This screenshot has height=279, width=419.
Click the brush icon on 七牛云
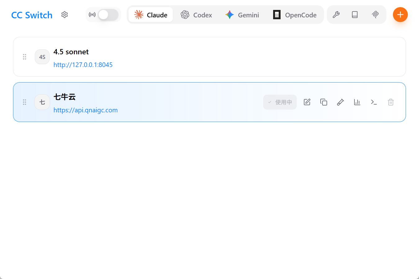click(340, 102)
